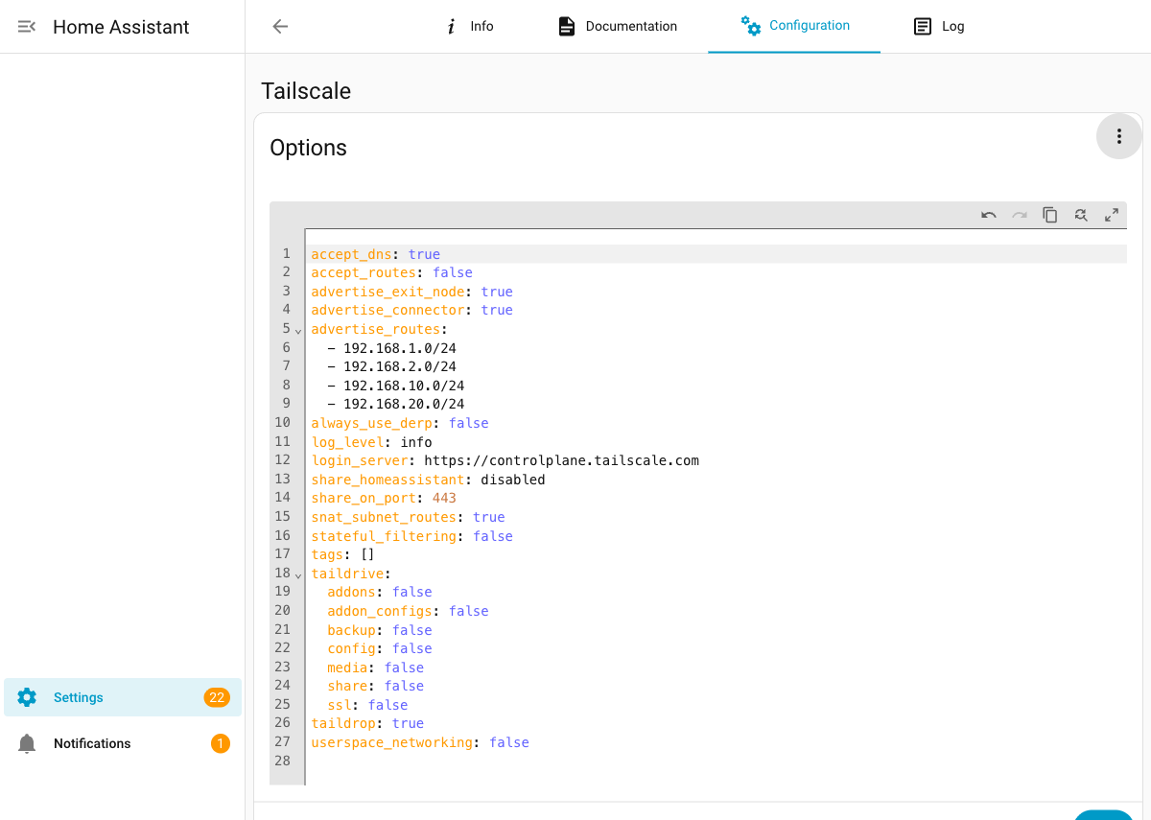1151x820 pixels.
Task: Select the Configuration tab
Action: 794,26
